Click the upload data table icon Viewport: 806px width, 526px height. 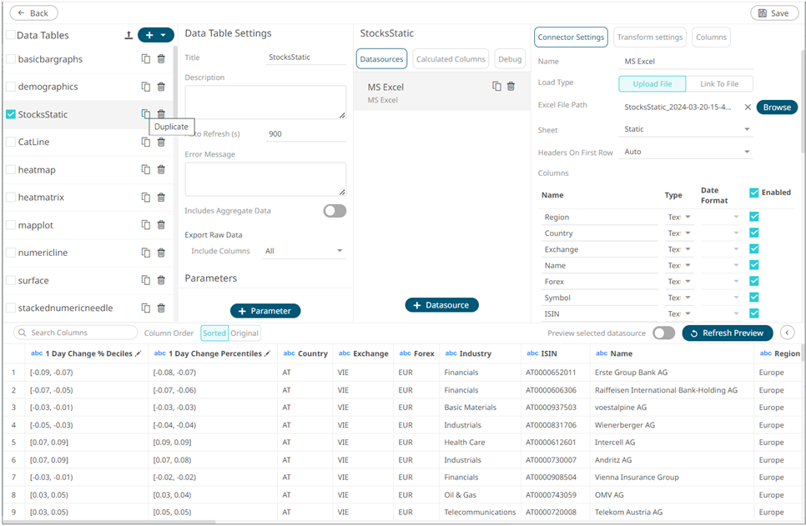click(128, 35)
